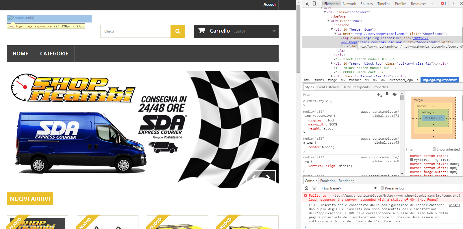Screen dimensions: 463x229
Task: Collapse the div class container node
Action: pyautogui.click(x=325, y=12)
